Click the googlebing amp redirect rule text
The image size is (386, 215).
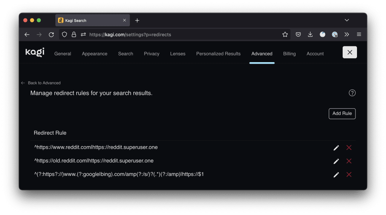(119, 174)
